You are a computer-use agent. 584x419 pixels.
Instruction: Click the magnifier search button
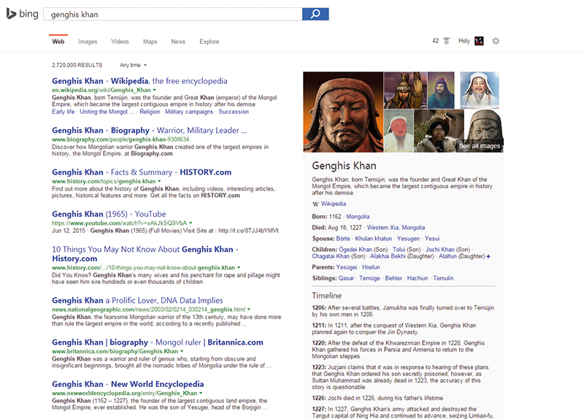pyautogui.click(x=315, y=14)
